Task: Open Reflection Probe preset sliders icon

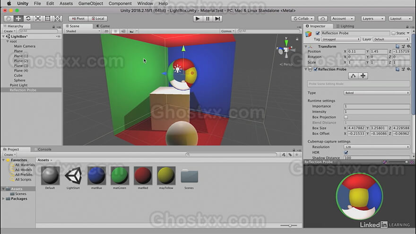Action: point(403,69)
